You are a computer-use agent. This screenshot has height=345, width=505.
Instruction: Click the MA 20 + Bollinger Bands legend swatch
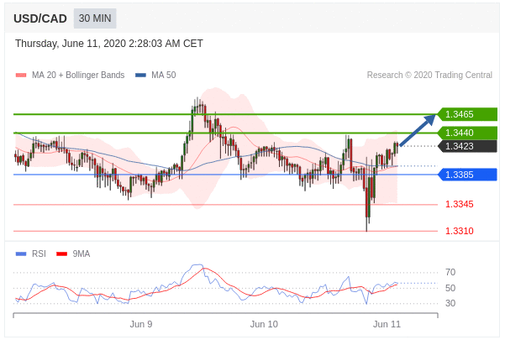[x=21, y=76]
